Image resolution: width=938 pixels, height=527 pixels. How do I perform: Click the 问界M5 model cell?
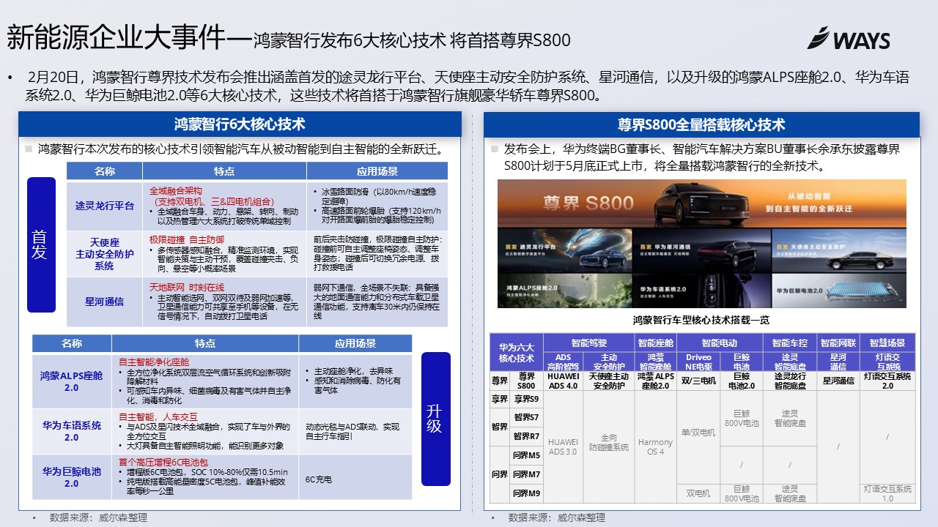526,455
